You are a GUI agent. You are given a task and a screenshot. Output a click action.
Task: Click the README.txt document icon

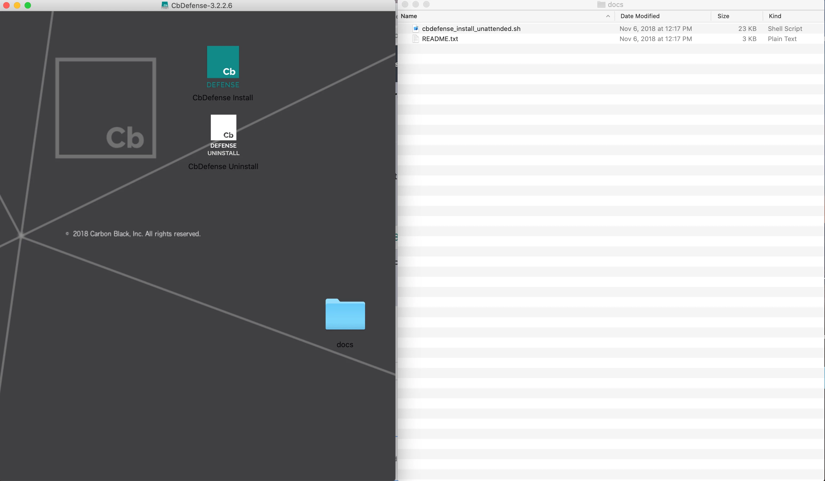tap(416, 39)
